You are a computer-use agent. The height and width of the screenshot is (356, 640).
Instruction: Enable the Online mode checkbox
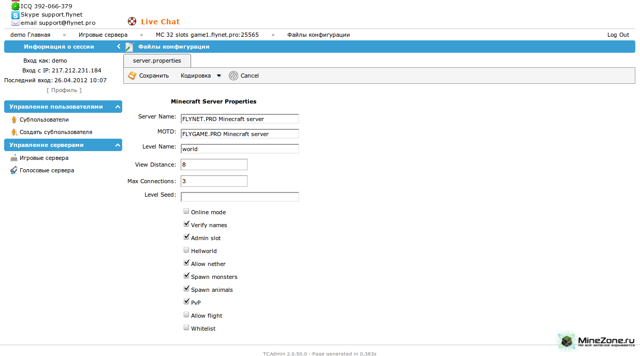point(186,212)
